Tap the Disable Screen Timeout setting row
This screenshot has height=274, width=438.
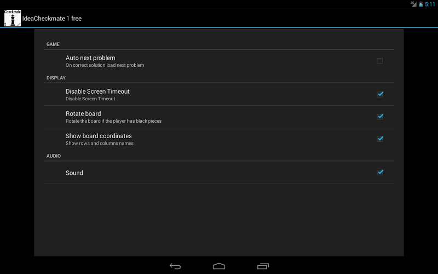[219, 94]
